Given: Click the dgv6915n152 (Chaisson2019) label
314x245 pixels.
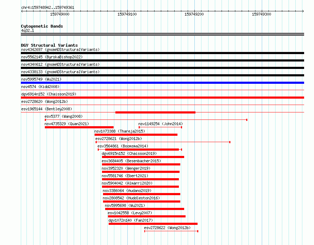Looking at the screenshot, I should pyautogui.click(x=129, y=153).
